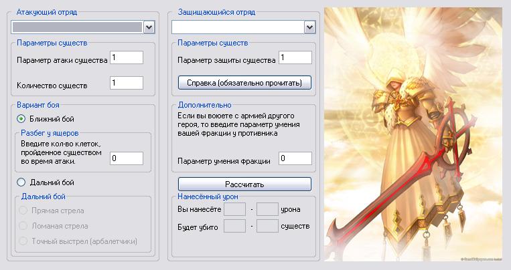The width and height of the screenshot is (511, 270).
Task: Focus the Параметр умения фракции field
Action: [295, 158]
